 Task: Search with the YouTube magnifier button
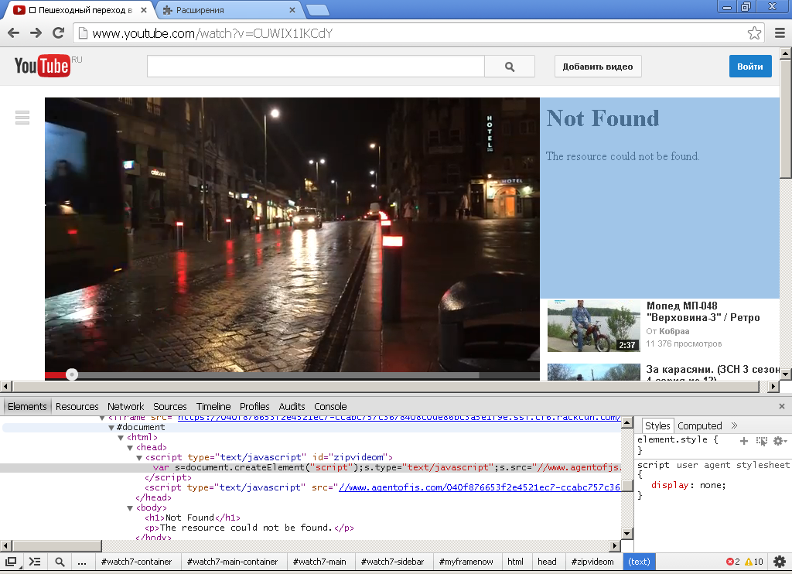pyautogui.click(x=510, y=67)
